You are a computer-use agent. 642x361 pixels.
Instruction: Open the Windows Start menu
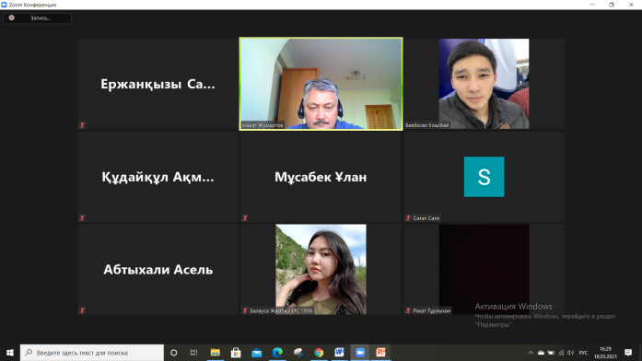click(10, 353)
